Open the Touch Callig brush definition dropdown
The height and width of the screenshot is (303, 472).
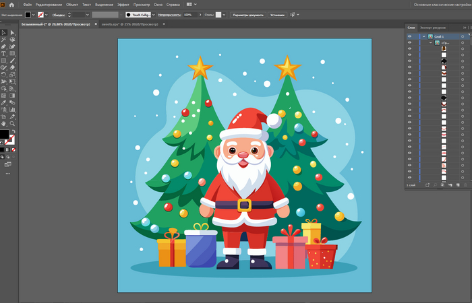[x=154, y=15]
